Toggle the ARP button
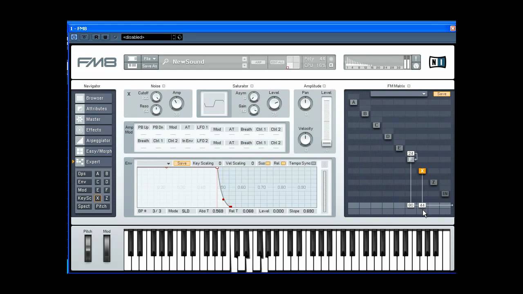 coord(258,62)
